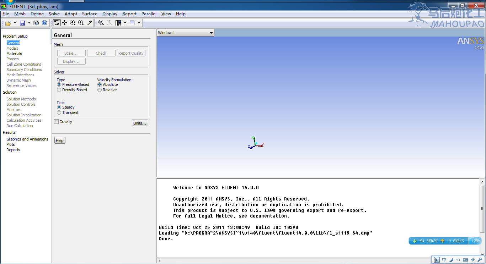Enable the Gravity checkbox
The height and width of the screenshot is (264, 486).
(x=63, y=122)
